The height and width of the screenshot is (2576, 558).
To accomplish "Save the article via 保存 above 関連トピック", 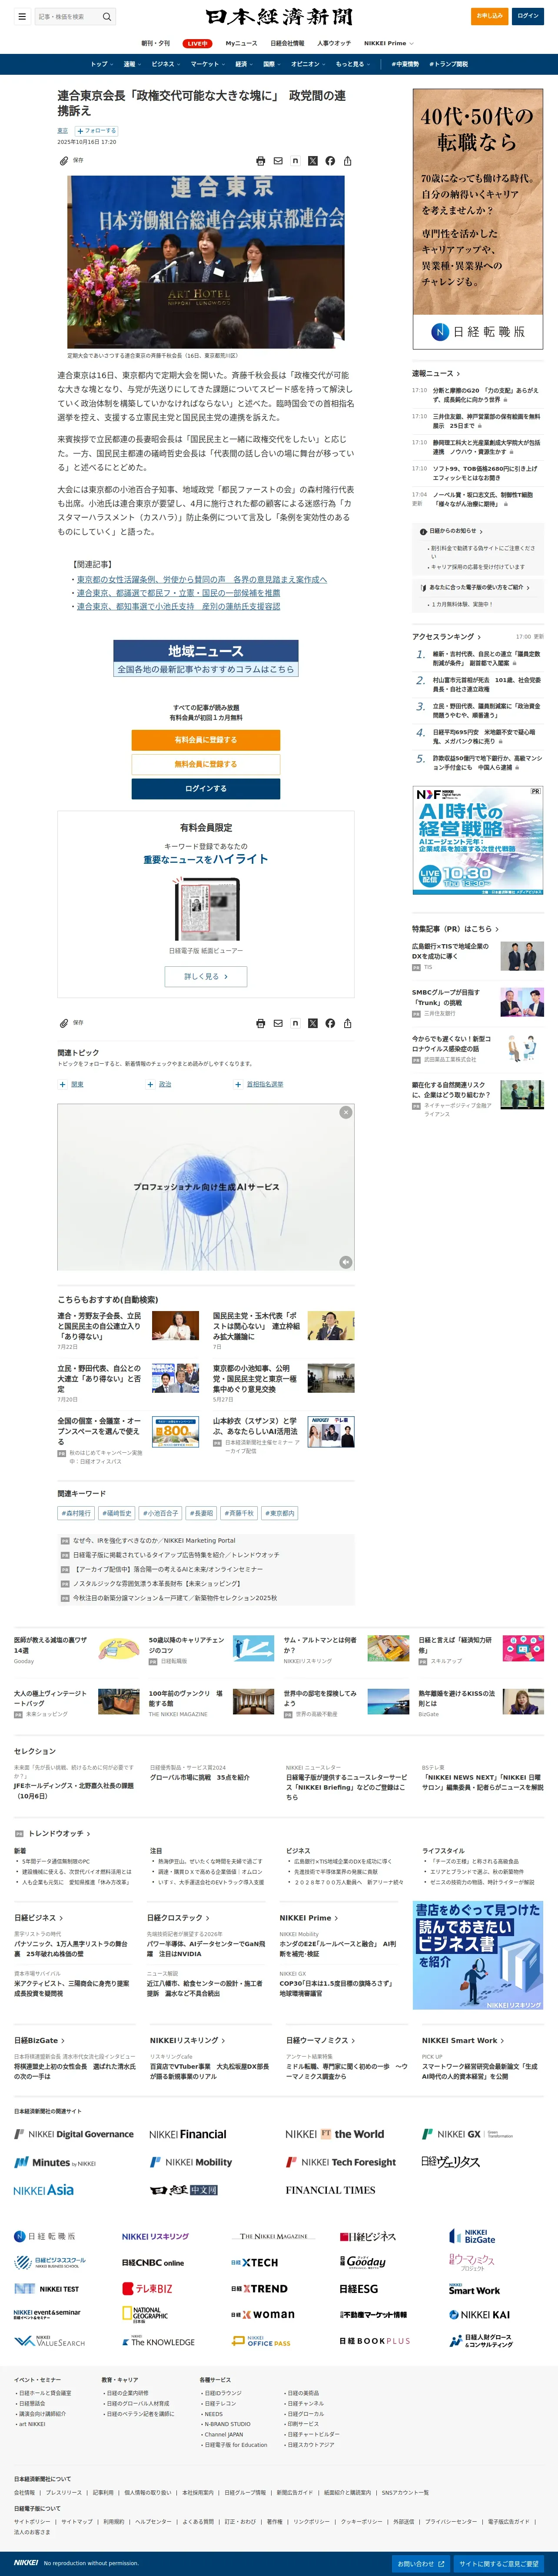I will pos(71,1023).
